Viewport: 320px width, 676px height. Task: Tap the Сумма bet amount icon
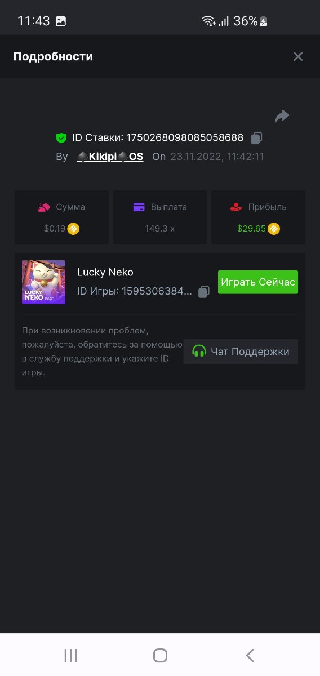[45, 207]
